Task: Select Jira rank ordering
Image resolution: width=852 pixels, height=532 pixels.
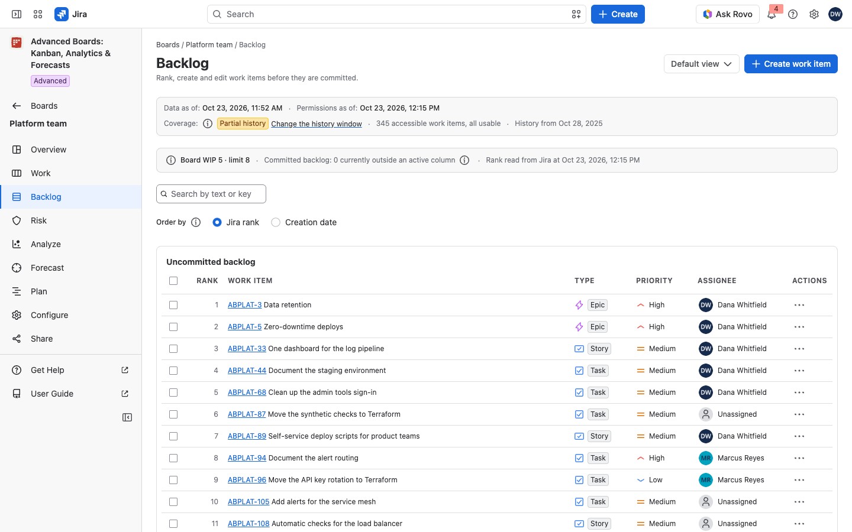Action: [217, 222]
